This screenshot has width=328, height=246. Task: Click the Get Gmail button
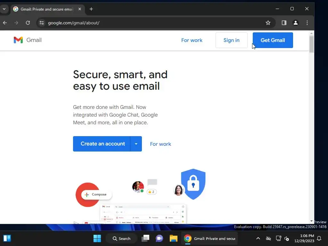(x=273, y=40)
